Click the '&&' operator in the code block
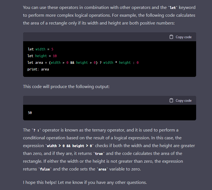The width and height of the screenshot is (212, 190). (72, 63)
